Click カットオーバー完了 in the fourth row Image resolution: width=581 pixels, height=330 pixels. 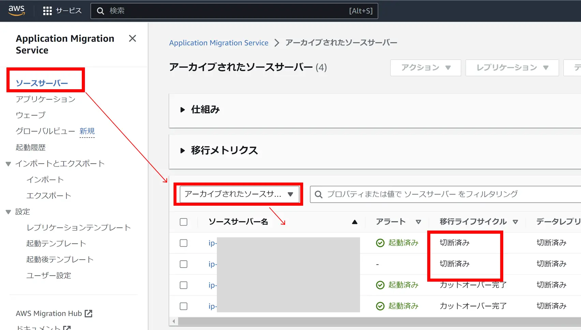pyautogui.click(x=473, y=306)
